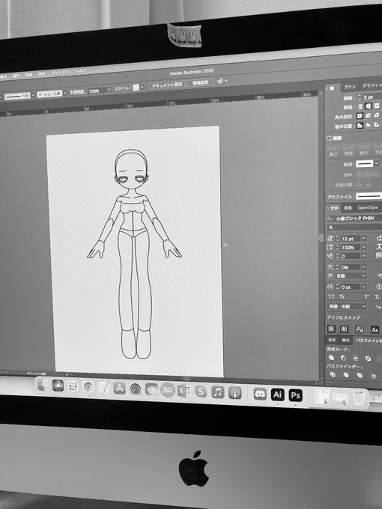Click the first Snap to Glyph icon

pyautogui.click(x=331, y=329)
